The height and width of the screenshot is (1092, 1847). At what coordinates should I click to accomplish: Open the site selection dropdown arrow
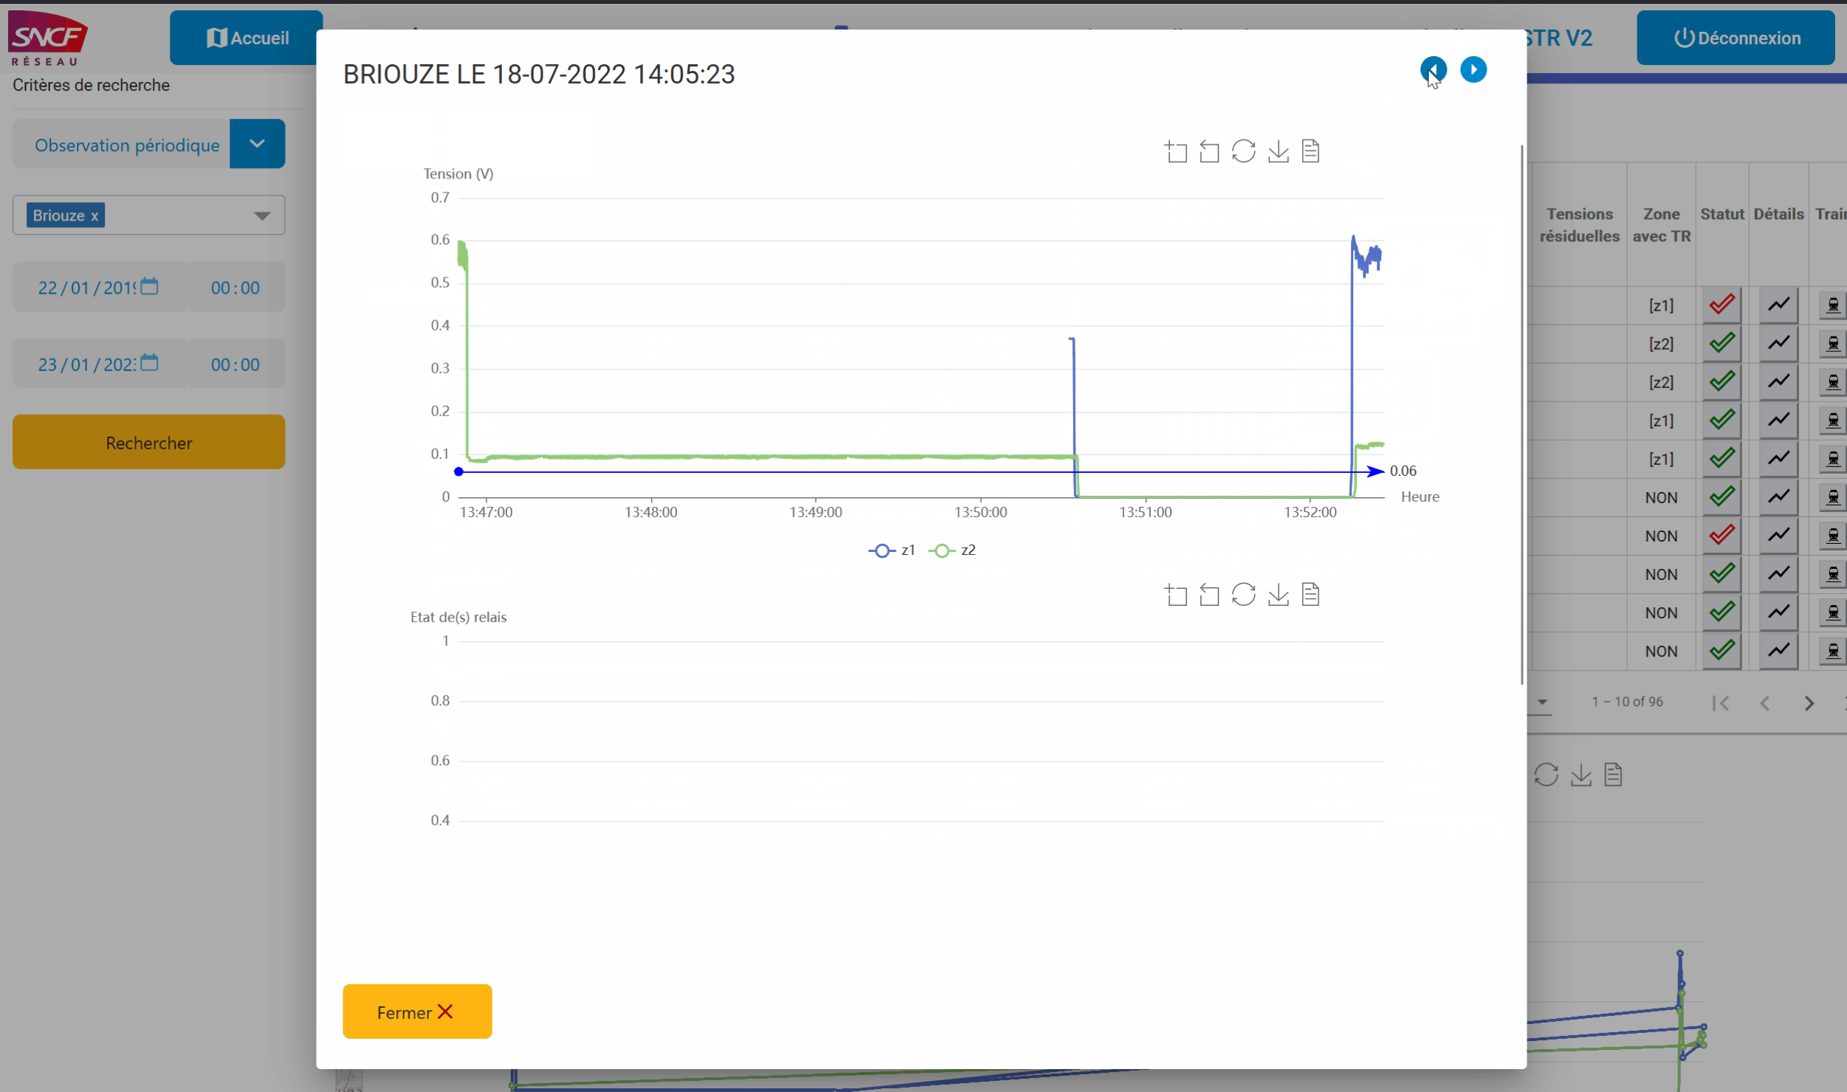(261, 216)
